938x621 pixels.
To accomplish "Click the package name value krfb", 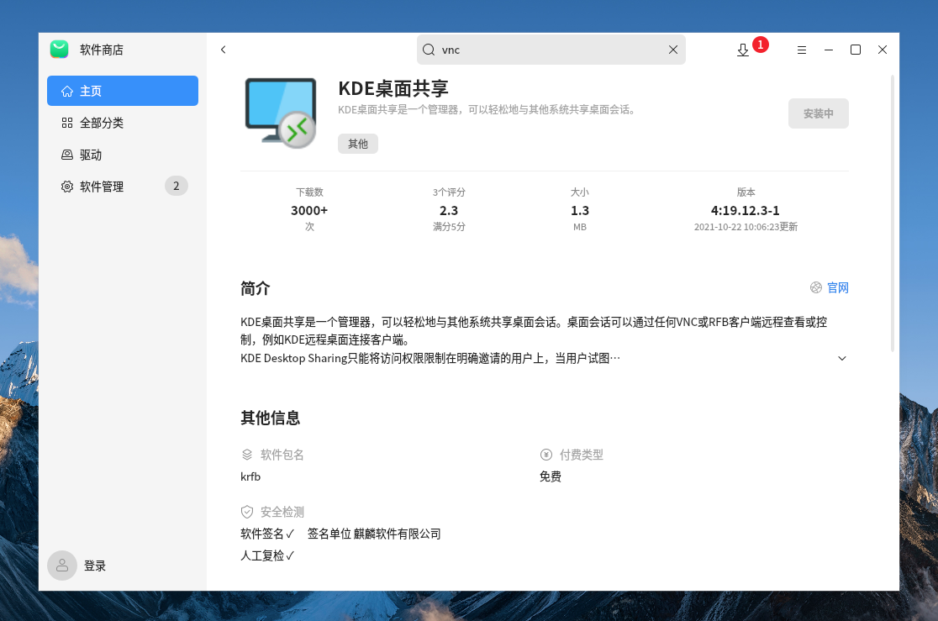I will click(250, 476).
